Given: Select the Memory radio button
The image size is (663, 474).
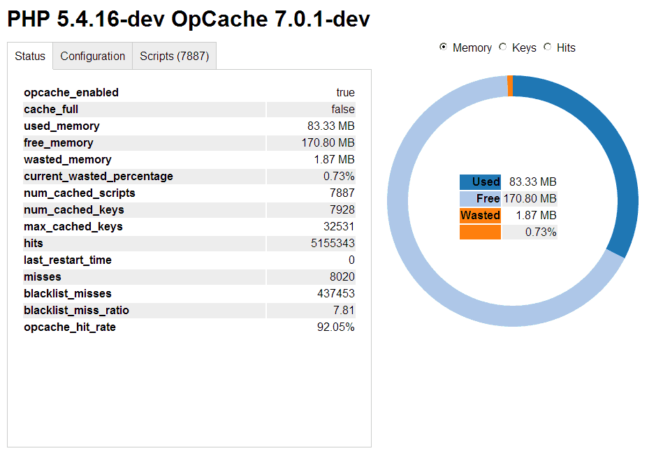Looking at the screenshot, I should tap(443, 47).
